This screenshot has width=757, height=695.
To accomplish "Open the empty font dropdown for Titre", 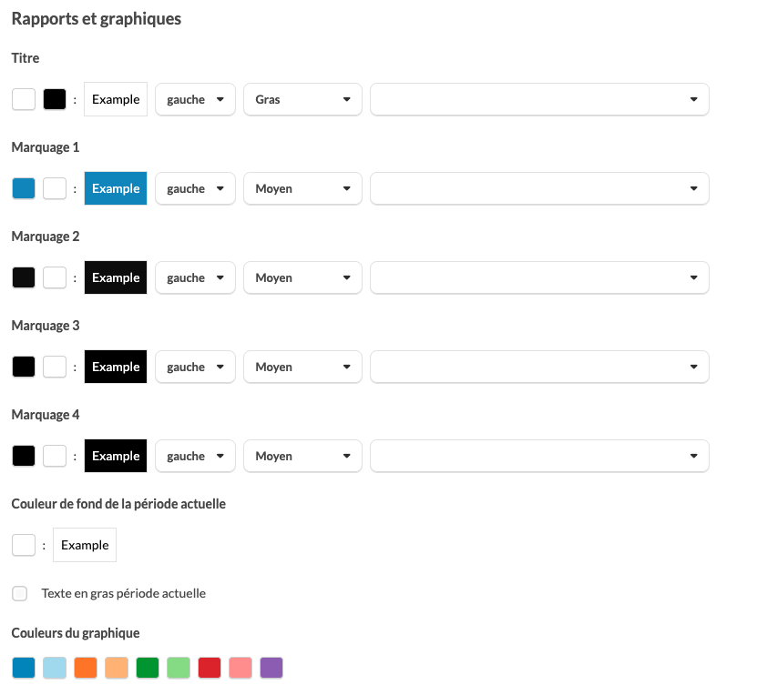I will (x=539, y=99).
